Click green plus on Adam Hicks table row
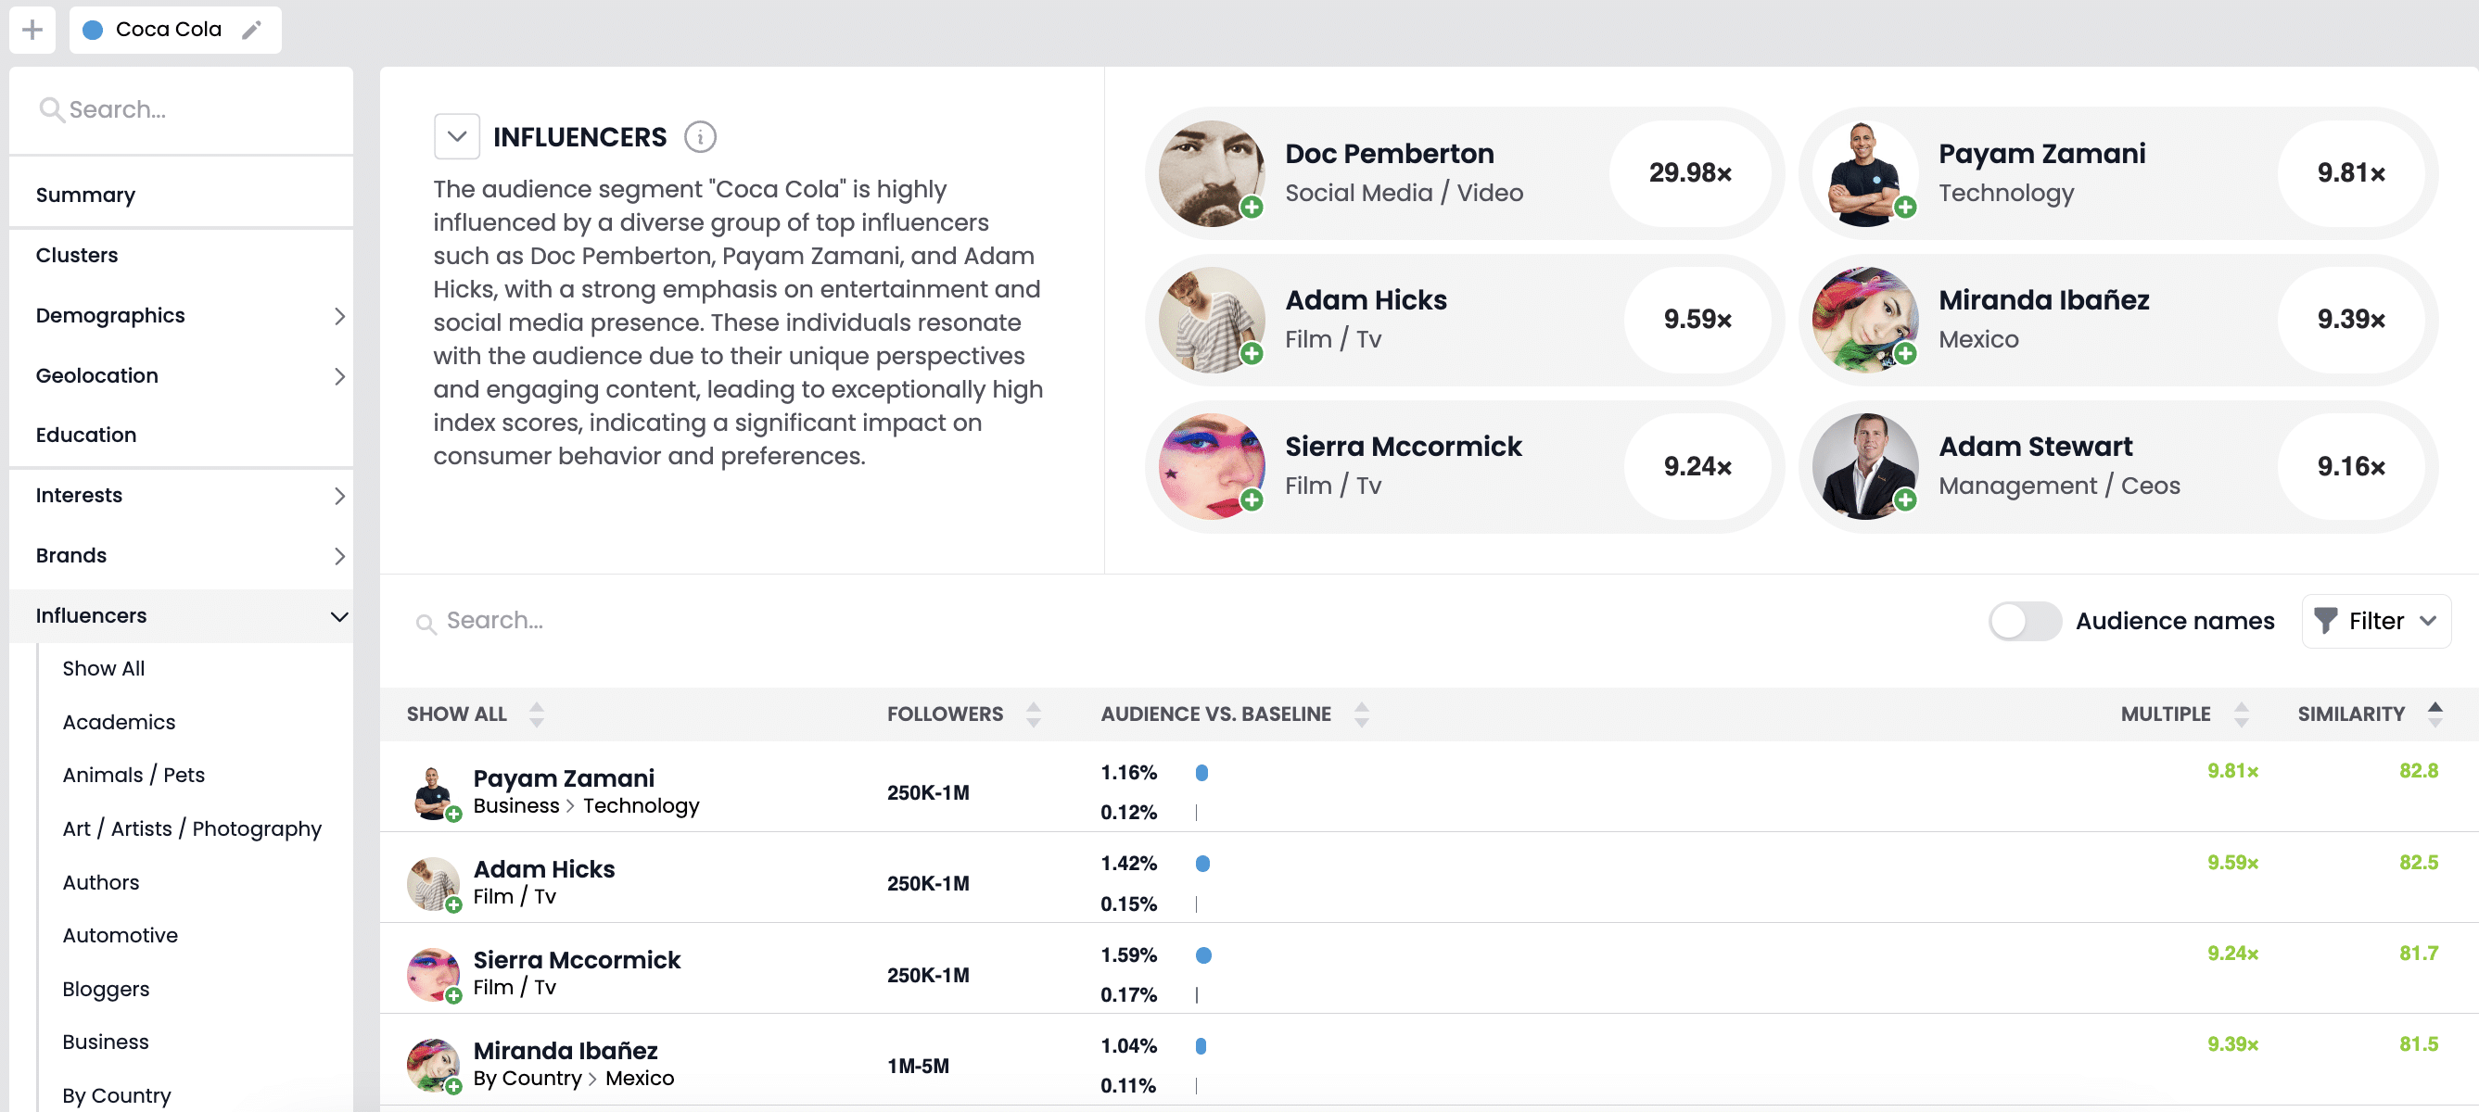 pos(453,904)
